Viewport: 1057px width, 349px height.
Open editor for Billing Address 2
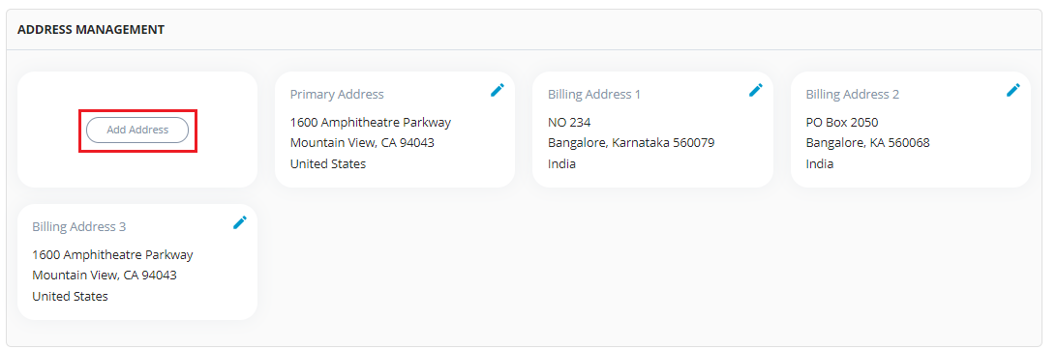(1013, 90)
